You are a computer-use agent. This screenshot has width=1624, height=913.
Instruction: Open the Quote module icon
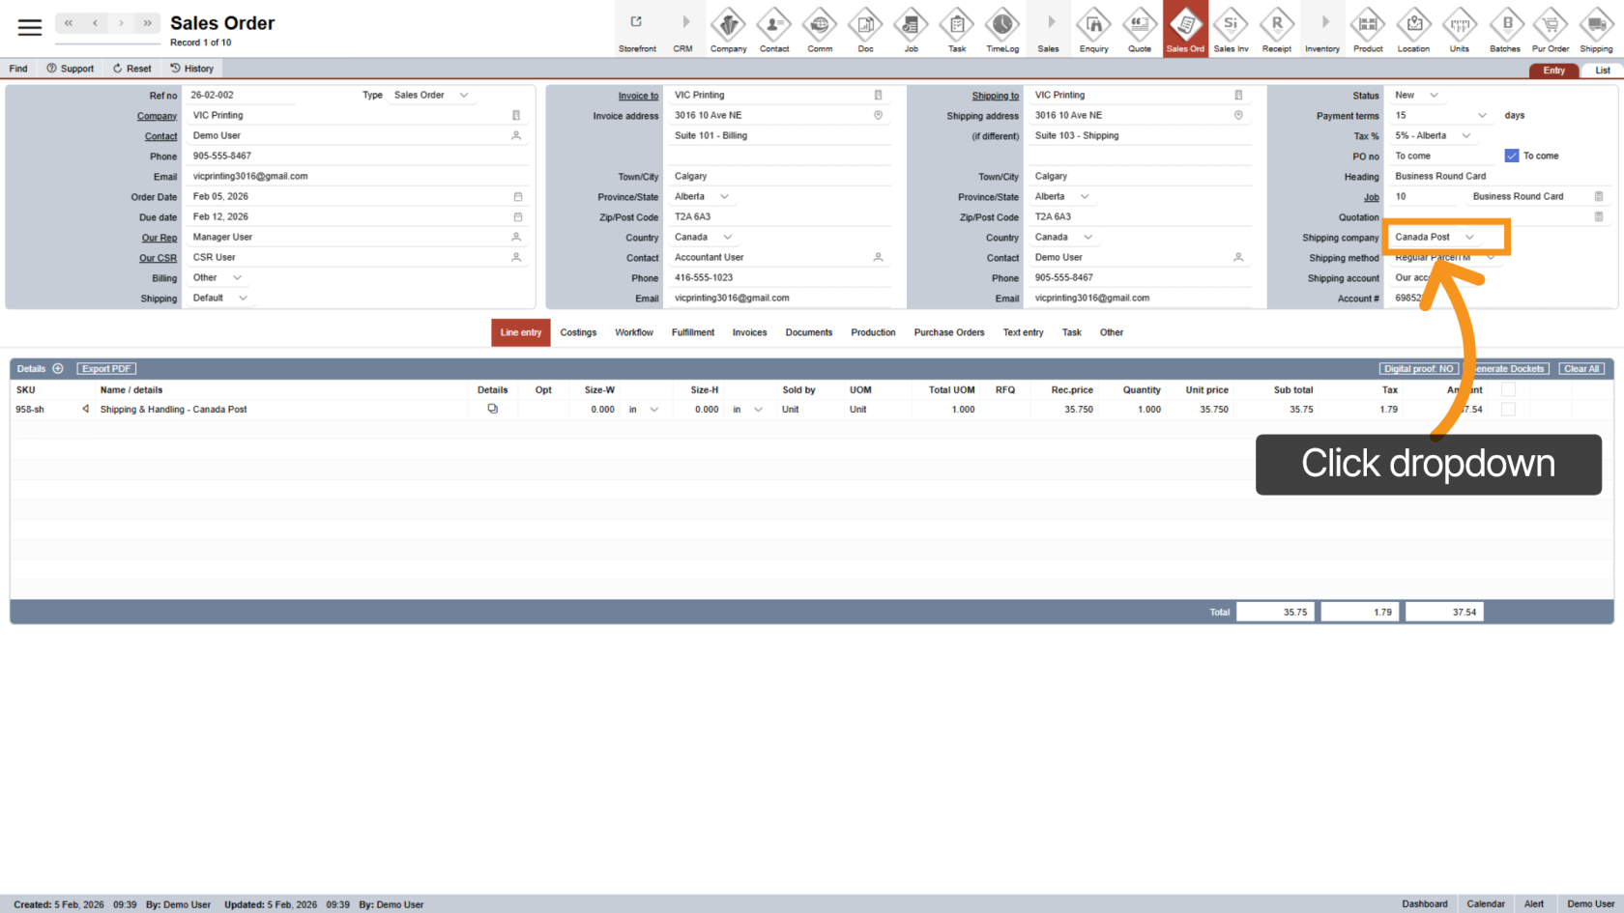[x=1140, y=29]
